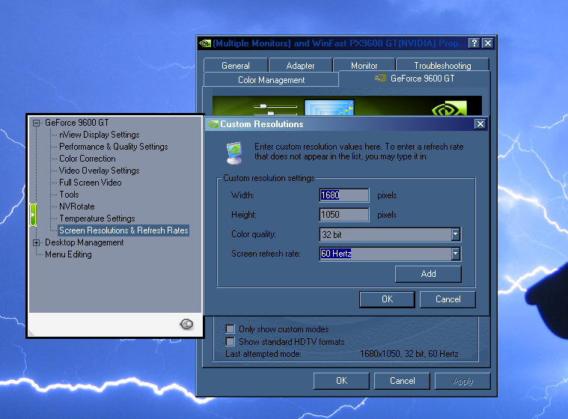This screenshot has height=419, width=568.
Task: Click the NVIDIA icon on GeForce 9600 GT tab
Action: (380, 79)
